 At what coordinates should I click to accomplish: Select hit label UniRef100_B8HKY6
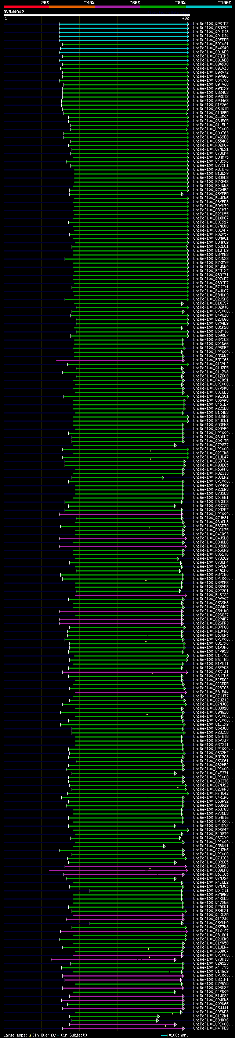211,1020
